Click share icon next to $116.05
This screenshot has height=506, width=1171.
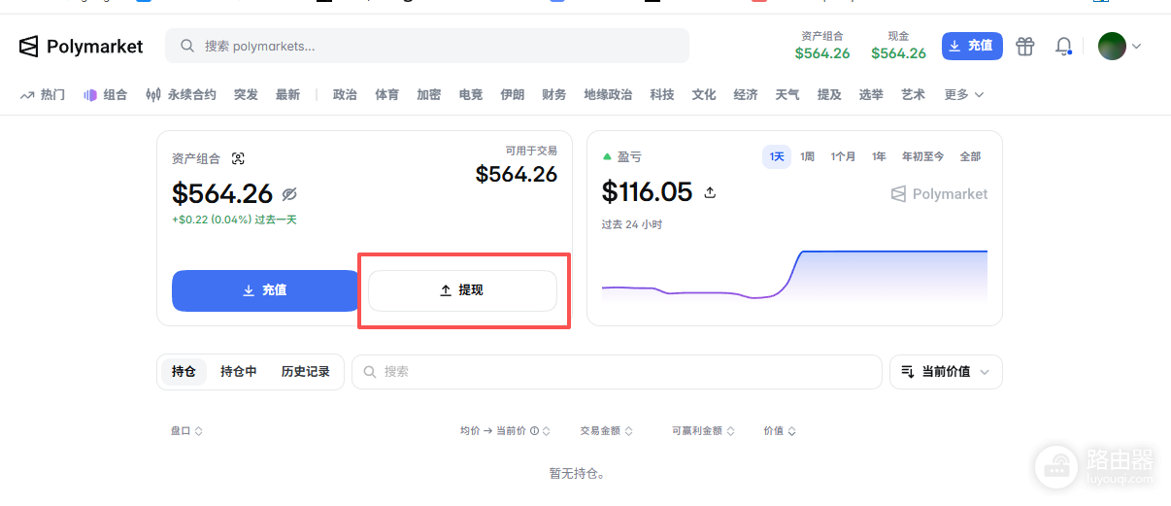(x=710, y=192)
